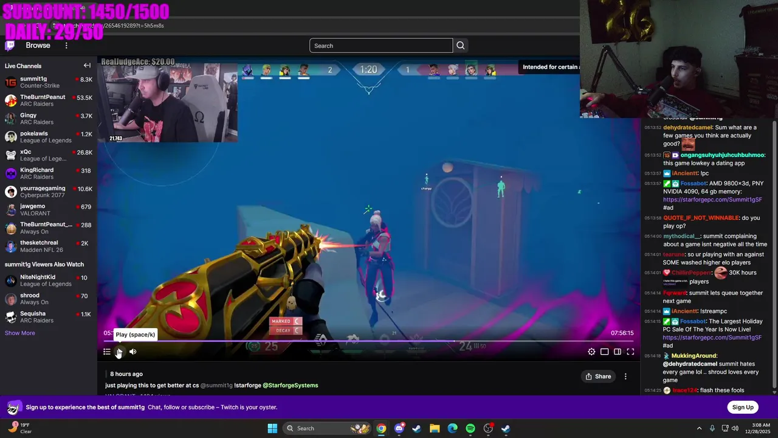Click the Twitch search input field
The height and width of the screenshot is (438, 778).
tap(381, 46)
